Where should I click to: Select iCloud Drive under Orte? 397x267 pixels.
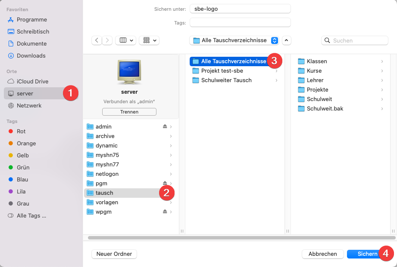[x=28, y=81]
